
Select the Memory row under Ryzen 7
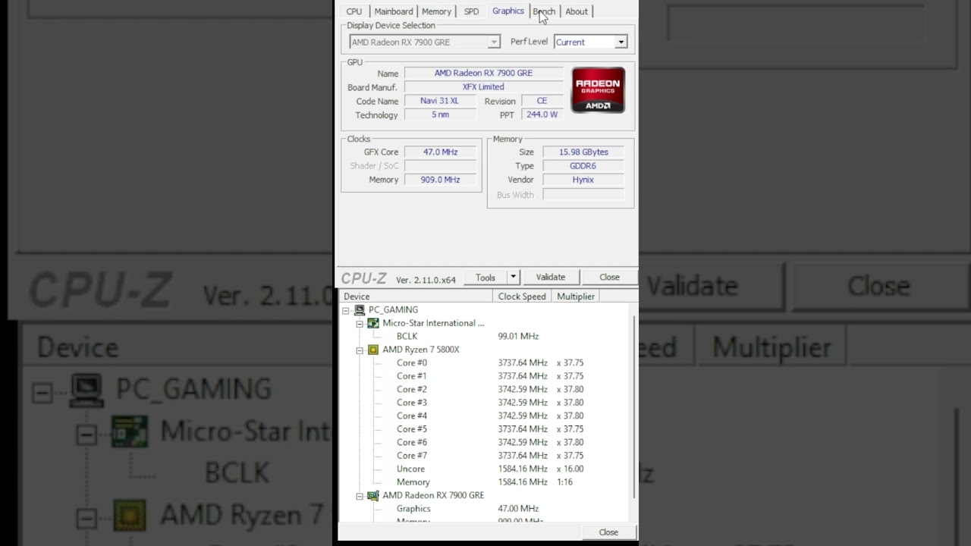click(485, 482)
